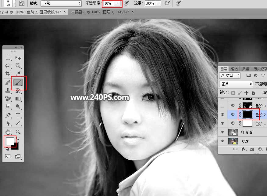Select the Zoom tool

[18, 132]
